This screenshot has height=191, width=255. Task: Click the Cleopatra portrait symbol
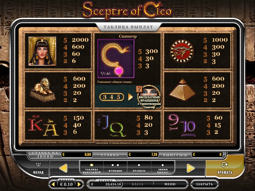pyautogui.click(x=42, y=51)
